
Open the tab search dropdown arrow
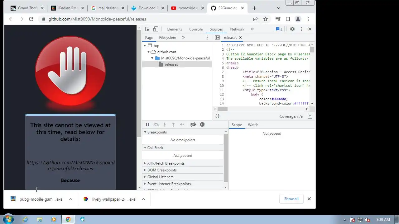click(x=279, y=8)
